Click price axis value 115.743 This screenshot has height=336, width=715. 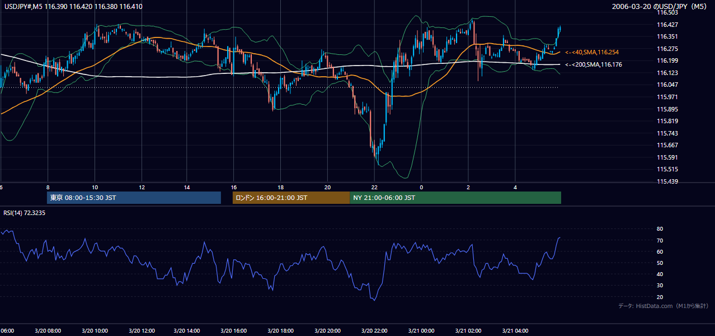point(667,133)
